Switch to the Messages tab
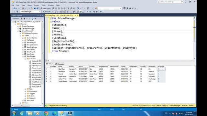Image resolution: width=207 pixels, height=116 pixels. [59, 64]
